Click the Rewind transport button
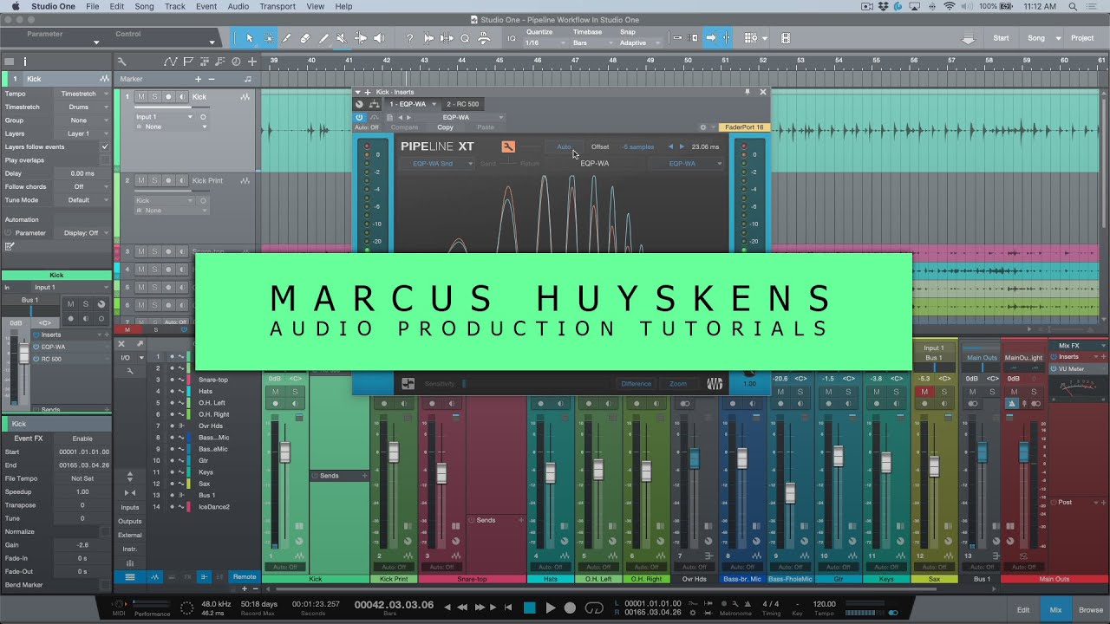Screen dimensions: 1110x624 point(462,608)
